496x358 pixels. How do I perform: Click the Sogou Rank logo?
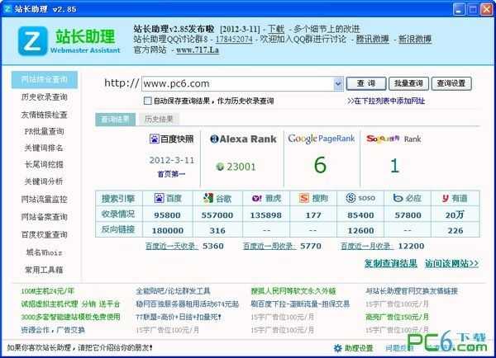[383, 139]
